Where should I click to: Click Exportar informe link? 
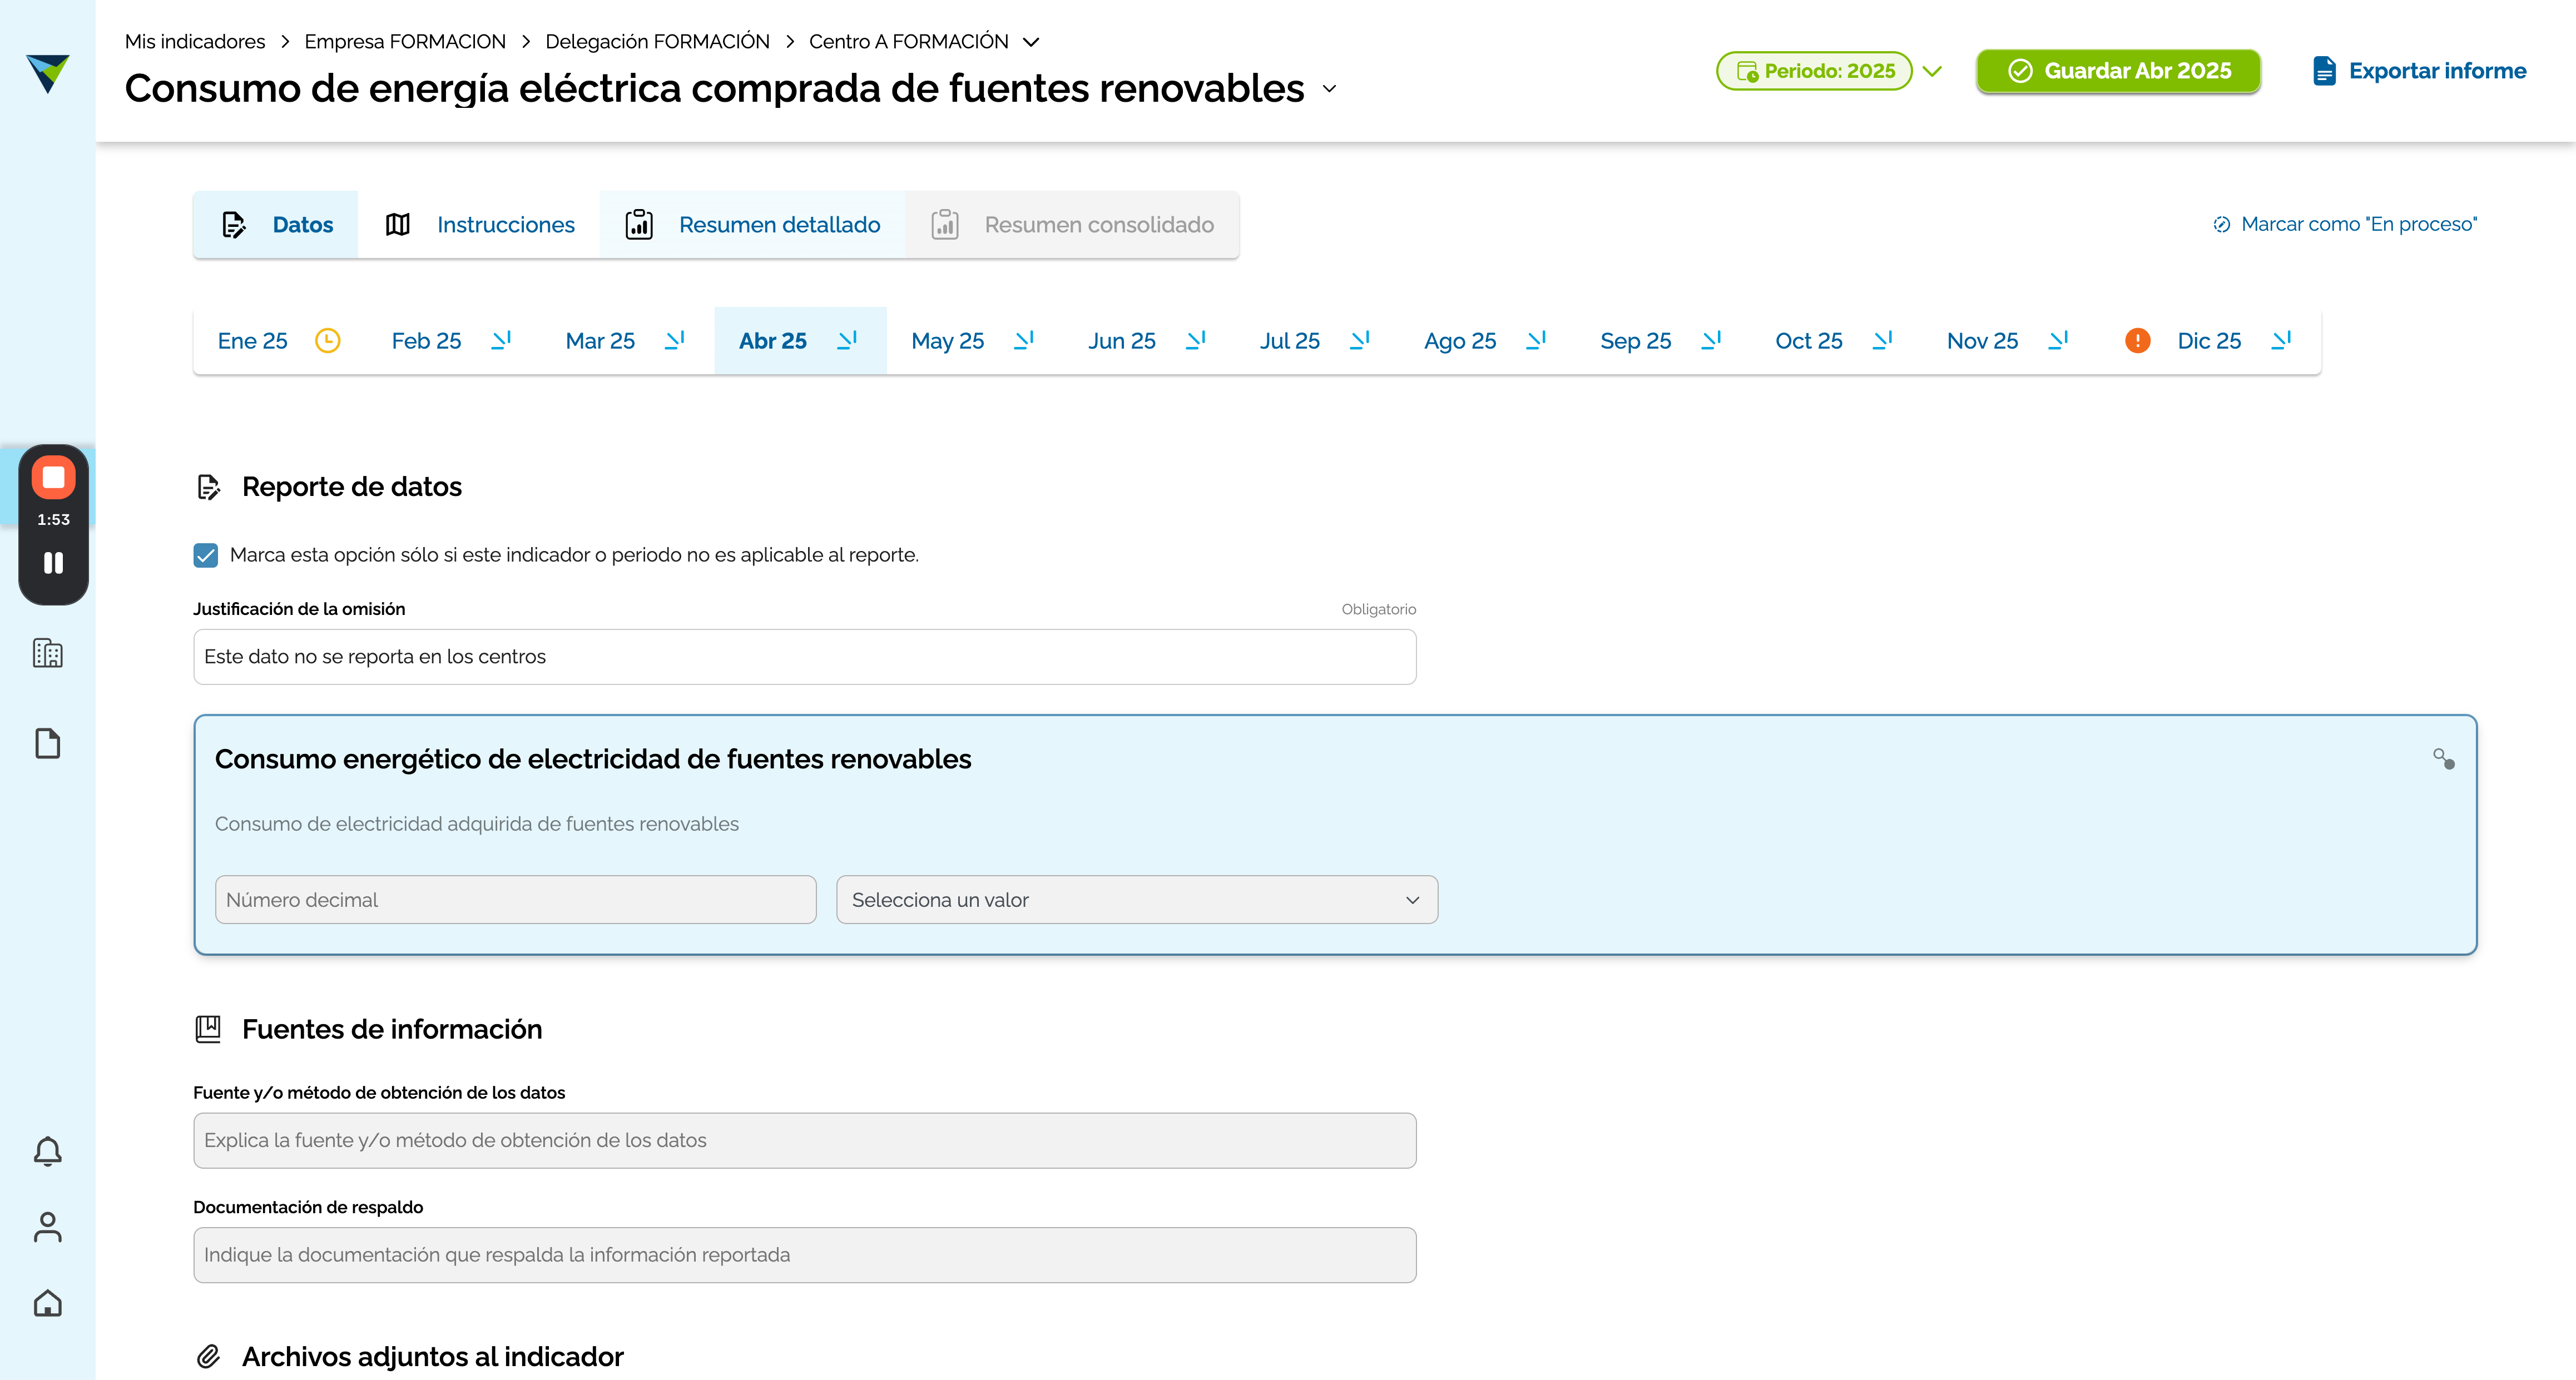pyautogui.click(x=2419, y=71)
